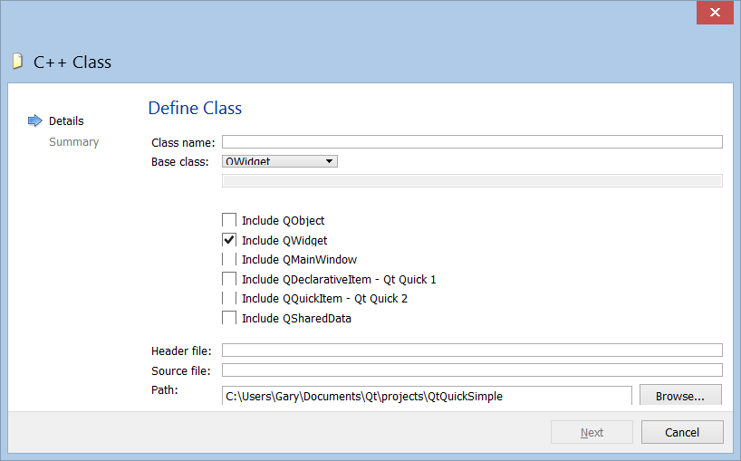Check Include QDeclarativeItem - Qt Quick 1
Screen dimensions: 741x461
click(229, 279)
